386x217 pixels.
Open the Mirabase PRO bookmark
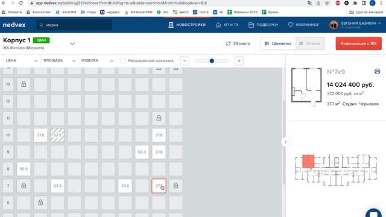tap(138, 12)
